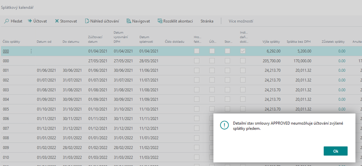Viewport: 362px width, 166px height.
Task: Open row options three-dot menu
Action: (x=31, y=51)
